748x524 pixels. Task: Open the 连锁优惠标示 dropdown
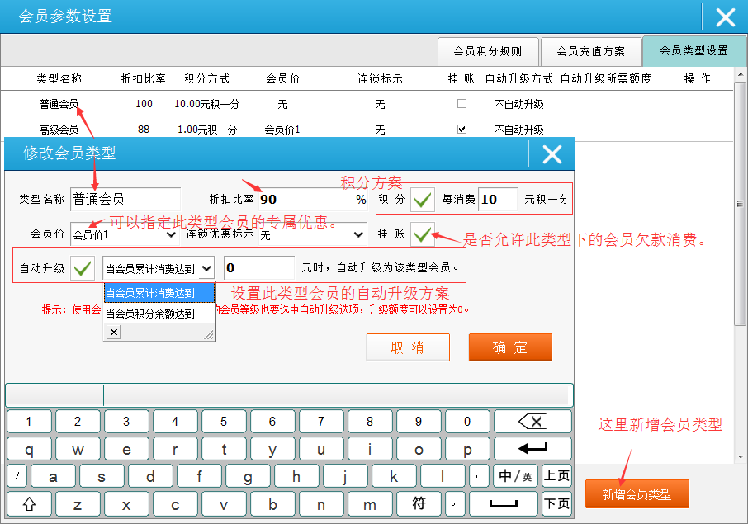[311, 235]
